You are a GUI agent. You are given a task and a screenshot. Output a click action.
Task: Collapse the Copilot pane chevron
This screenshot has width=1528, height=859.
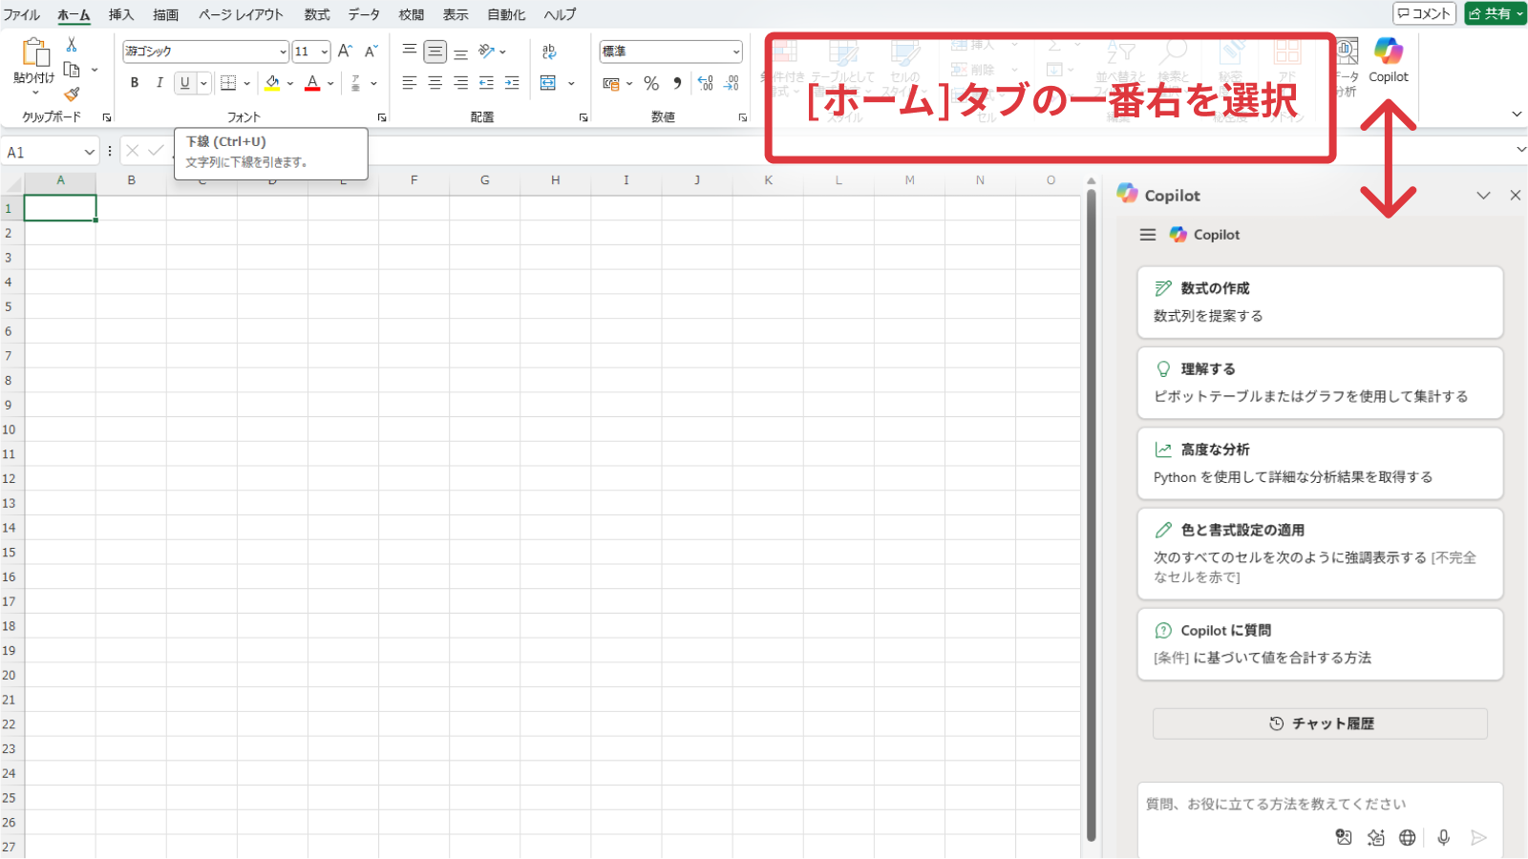tap(1483, 196)
